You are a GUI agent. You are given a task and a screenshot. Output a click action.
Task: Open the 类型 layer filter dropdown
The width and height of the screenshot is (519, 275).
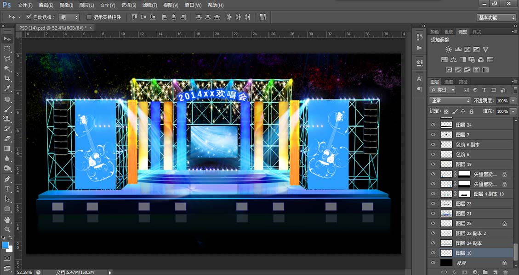[x=442, y=90]
